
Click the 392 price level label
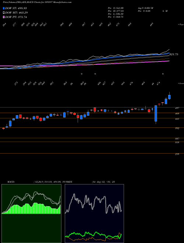pos(177,128)
